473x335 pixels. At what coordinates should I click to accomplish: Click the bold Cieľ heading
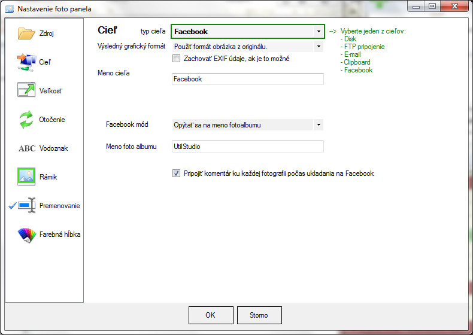pos(107,30)
